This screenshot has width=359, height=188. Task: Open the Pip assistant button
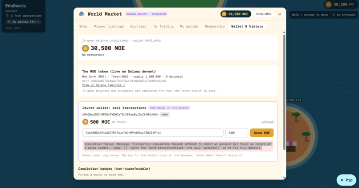(x=346, y=180)
